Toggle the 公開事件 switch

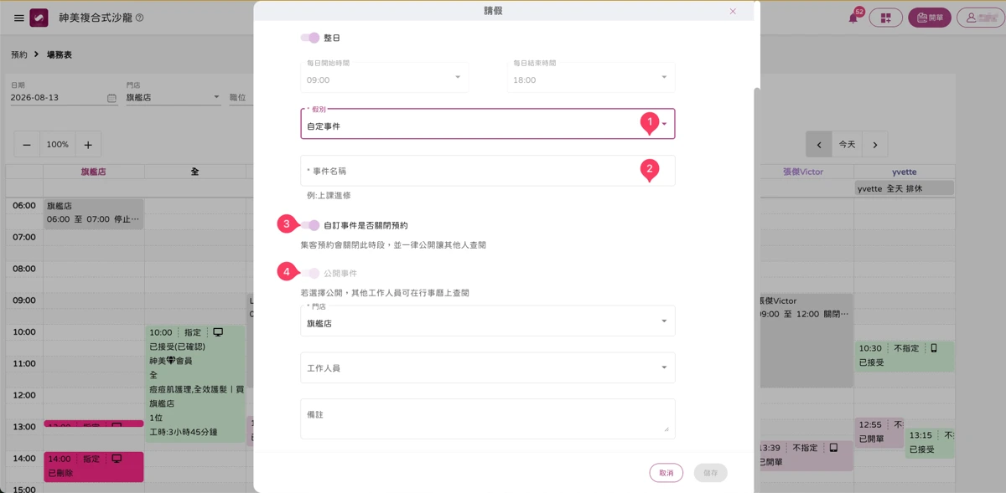click(x=310, y=273)
